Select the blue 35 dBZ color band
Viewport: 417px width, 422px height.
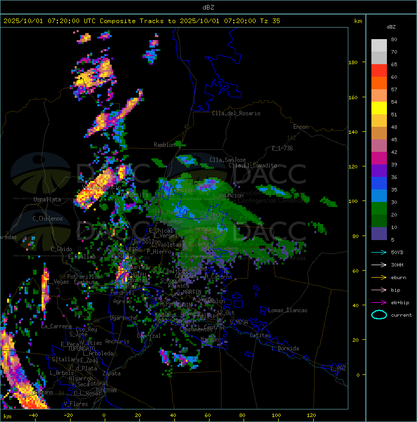click(379, 183)
